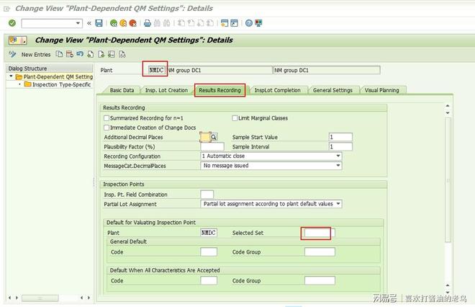Switch to the Basic Data tab

click(122, 90)
